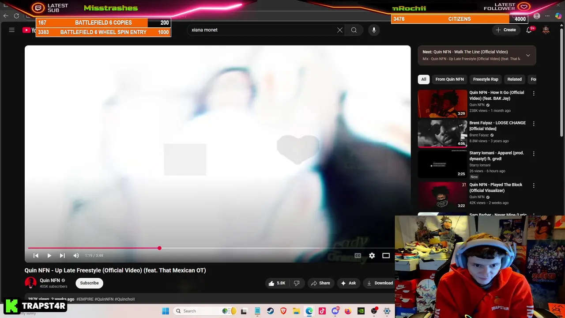Viewport: 565px width, 318px height.
Task: Select the All filter chip
Action: coord(424,79)
